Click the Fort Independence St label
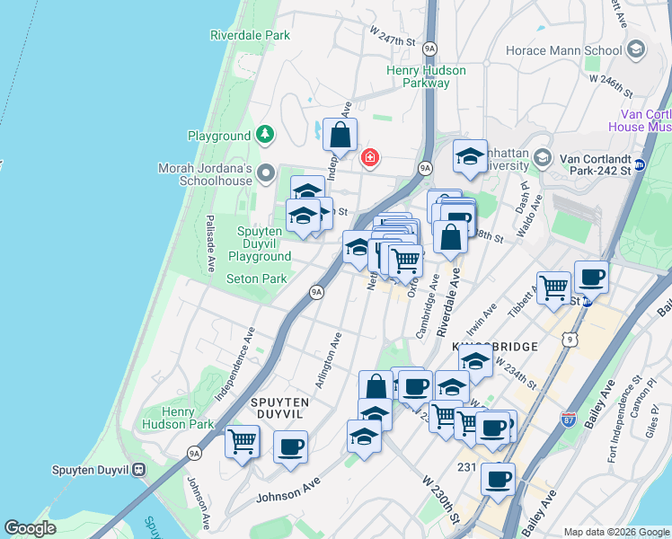This screenshot has width=672, height=539. tap(625, 420)
